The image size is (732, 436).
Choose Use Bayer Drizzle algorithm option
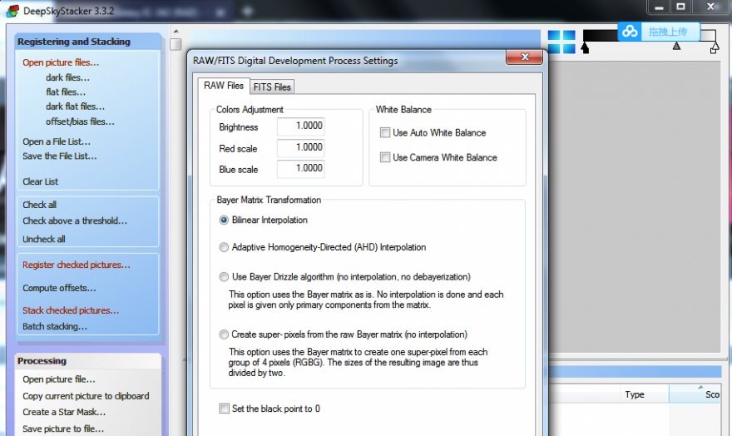pos(224,276)
